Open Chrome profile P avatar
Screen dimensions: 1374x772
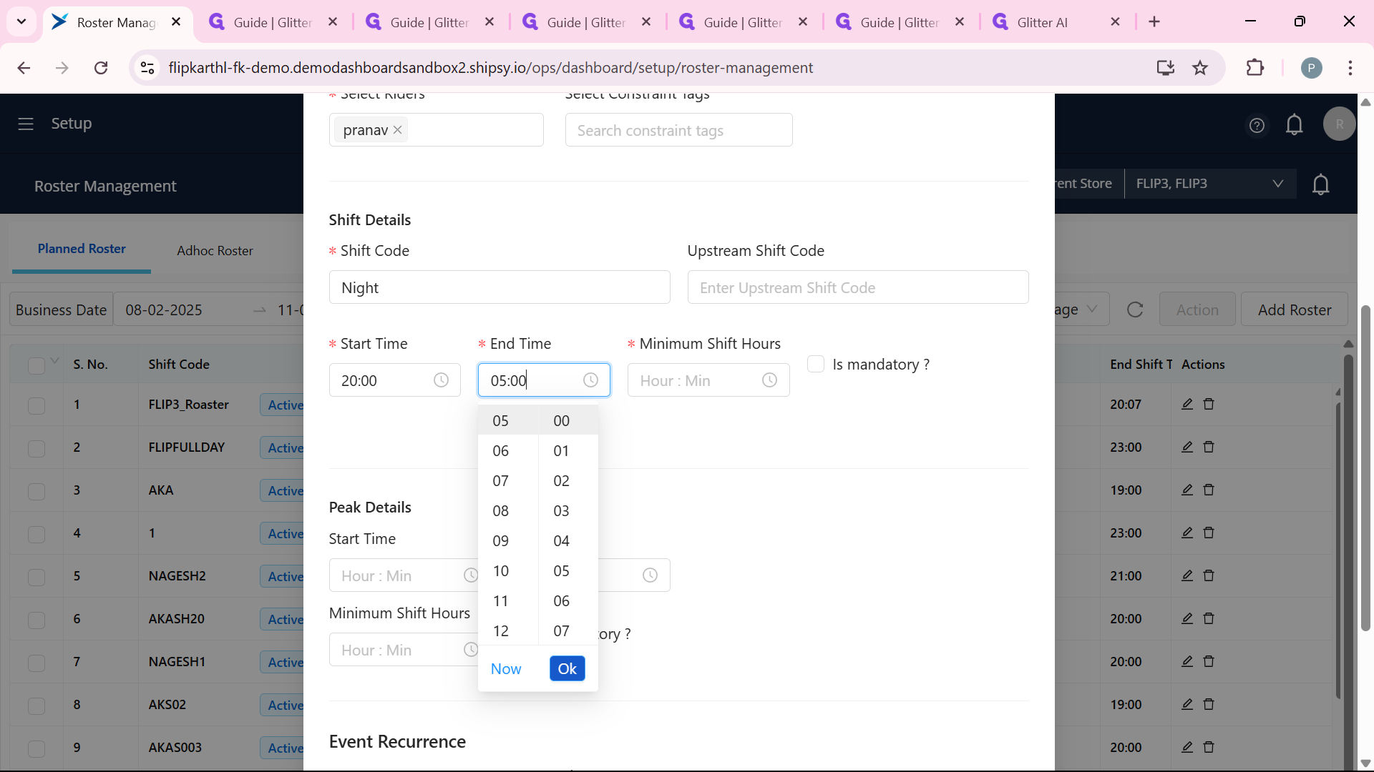(1311, 68)
